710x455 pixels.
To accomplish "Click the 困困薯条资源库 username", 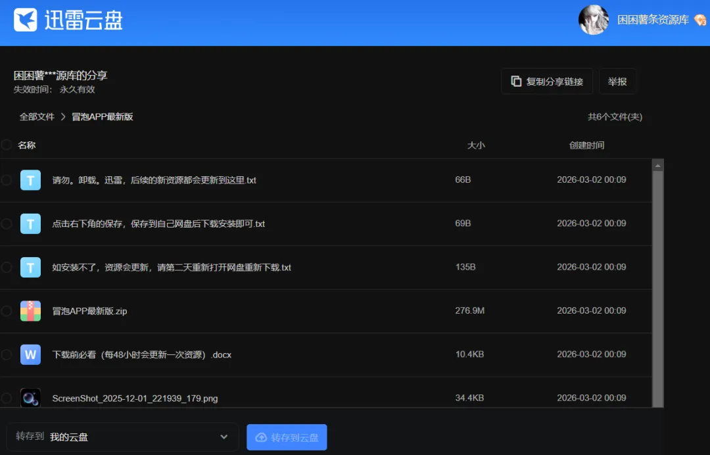I will click(653, 20).
